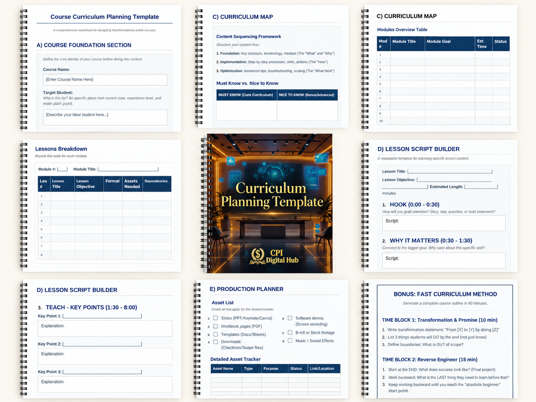This screenshot has height=402, width=536.
Task: Check the B-roll or Stock footage box
Action: click(290, 332)
